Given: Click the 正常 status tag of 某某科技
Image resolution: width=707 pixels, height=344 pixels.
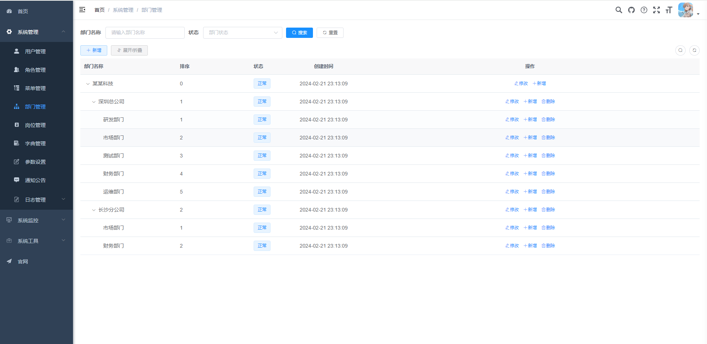Looking at the screenshot, I should point(262,84).
